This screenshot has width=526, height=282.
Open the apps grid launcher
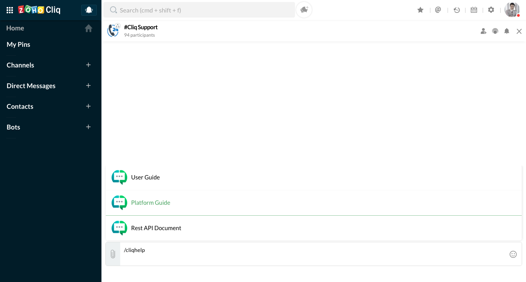pos(10,10)
